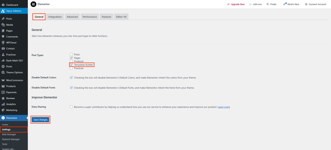Click the What's New megaphone icon

point(284,4)
